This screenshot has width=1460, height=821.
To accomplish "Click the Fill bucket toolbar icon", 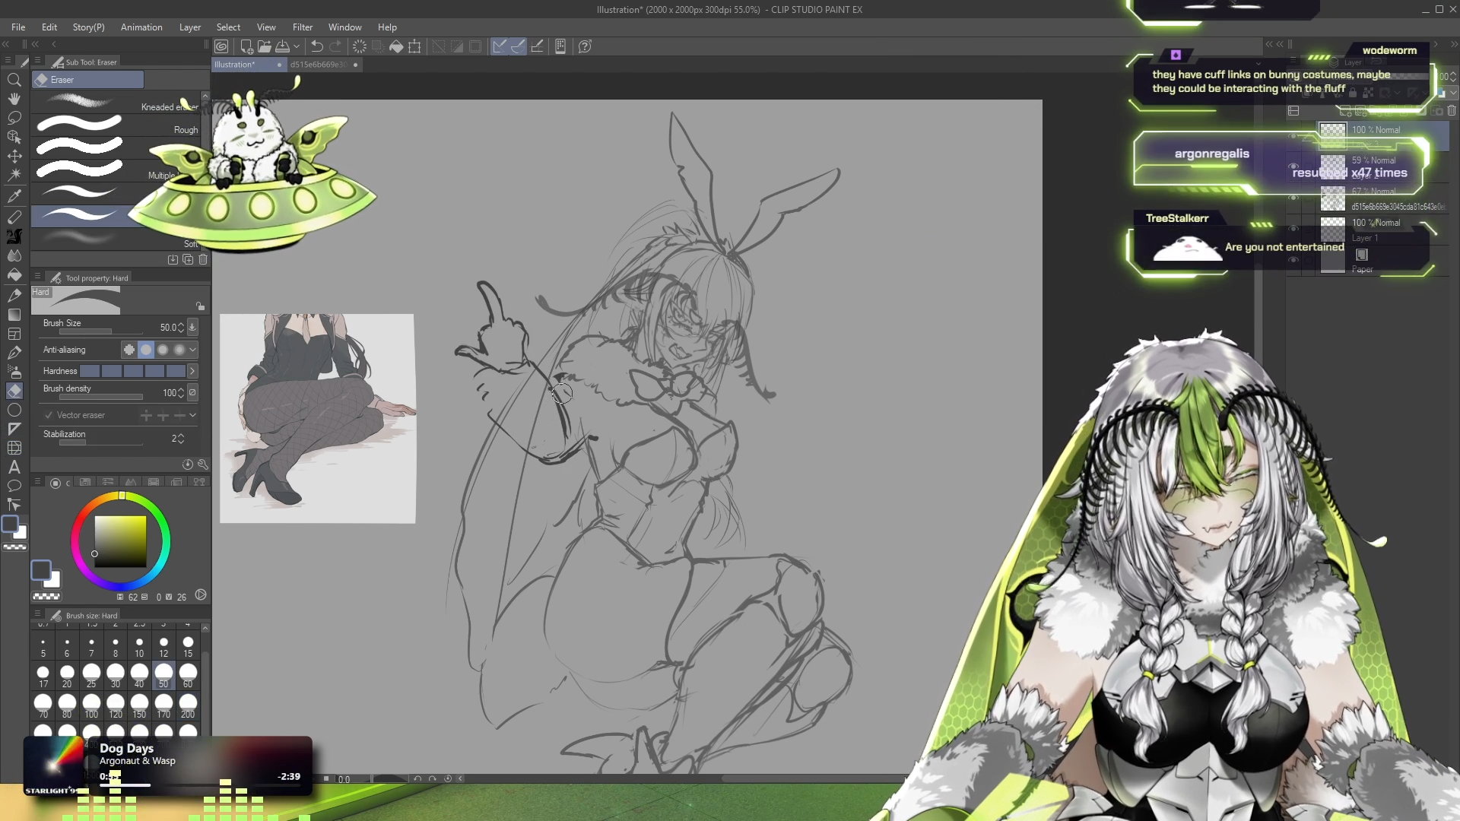I will (396, 46).
